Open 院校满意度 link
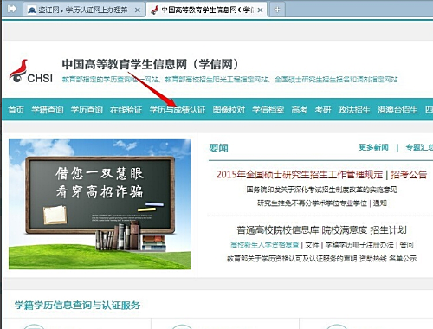The height and width of the screenshot is (329, 433). [x=345, y=230]
